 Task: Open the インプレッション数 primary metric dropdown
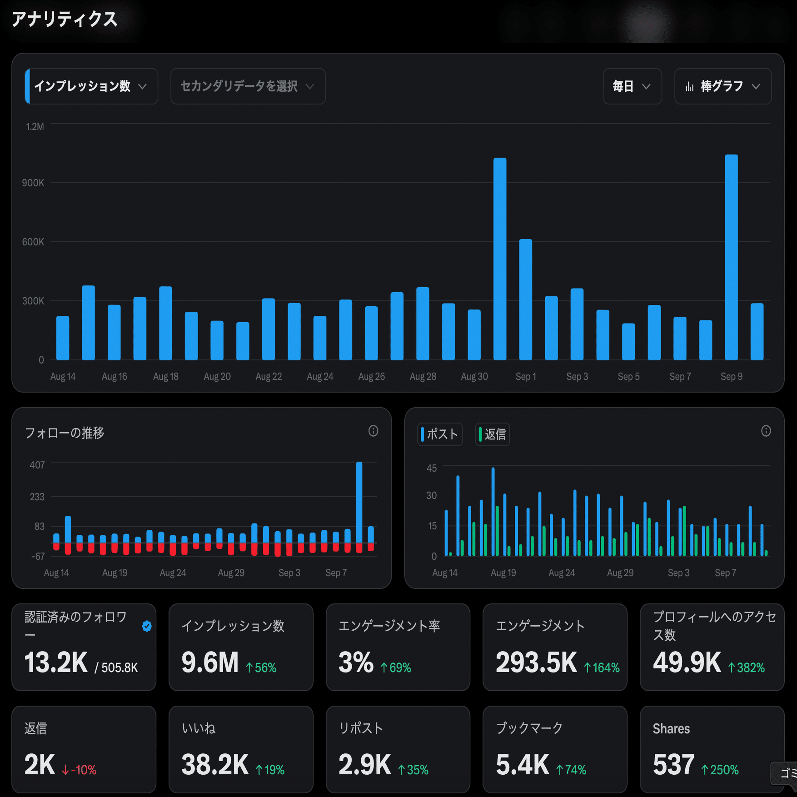(x=91, y=86)
